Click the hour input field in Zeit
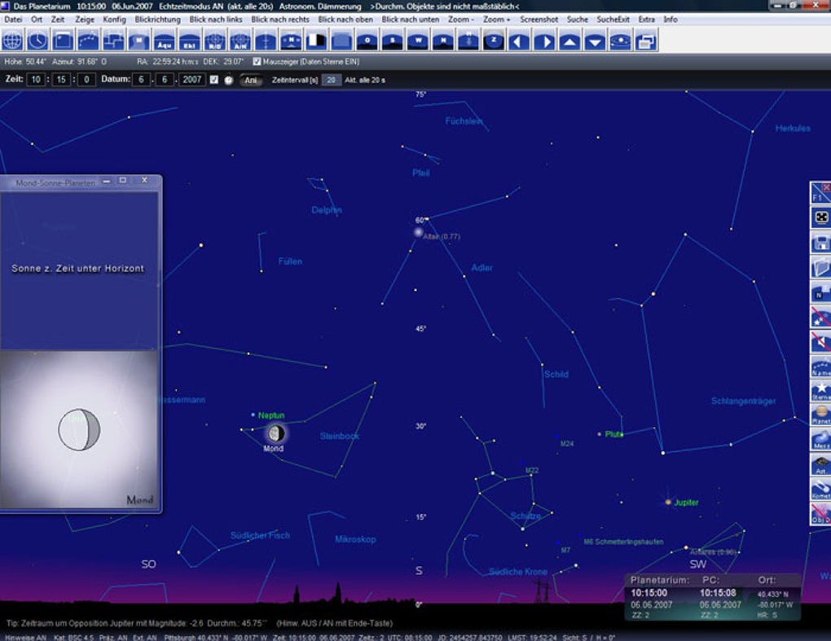The width and height of the screenshot is (831, 641). pos(35,80)
